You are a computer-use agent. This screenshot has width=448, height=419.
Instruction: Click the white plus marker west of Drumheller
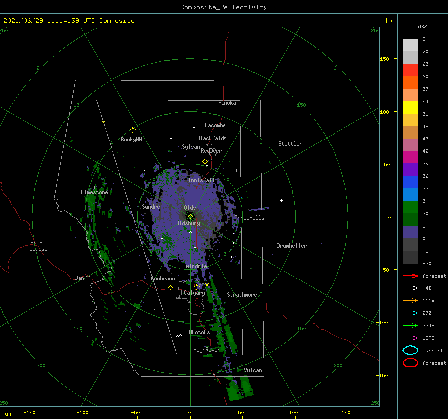pos(281,200)
